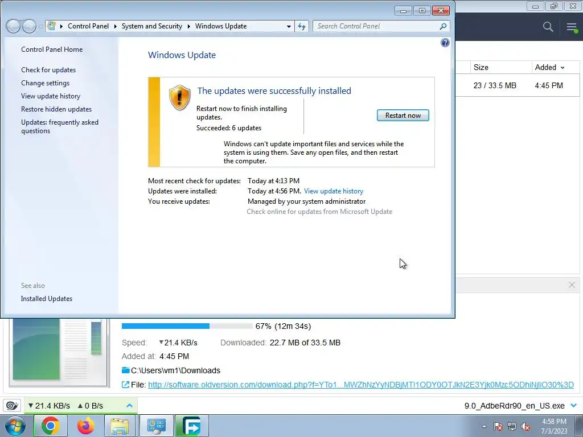Screen dimensions: 583x437
Task: Open Restore hidden updates
Action: tap(56, 109)
